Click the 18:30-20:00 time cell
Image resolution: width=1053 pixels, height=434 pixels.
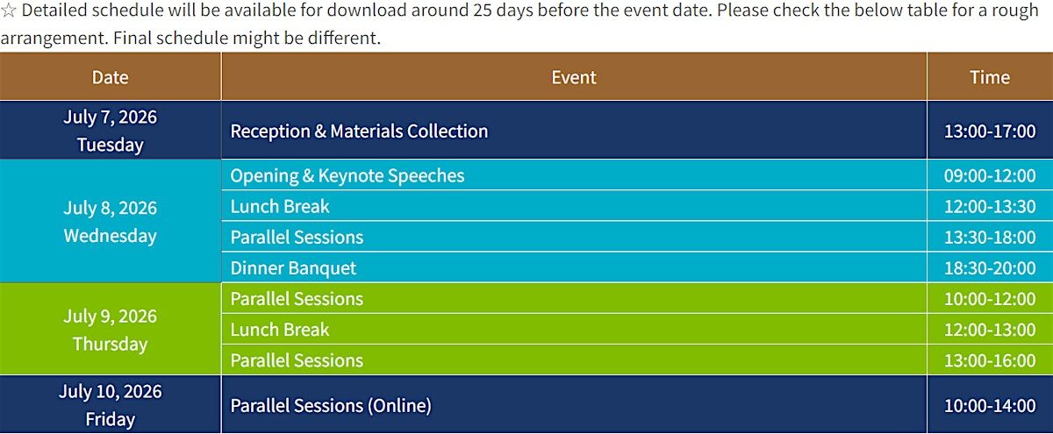tap(989, 268)
